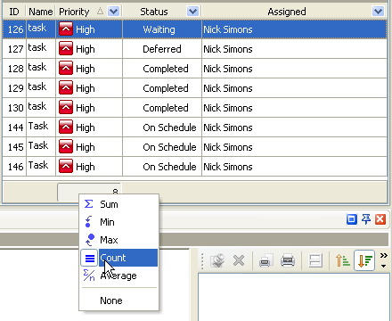392x321 pixels.
Task: Click the print preview toolbar icon
Action: 265,261
